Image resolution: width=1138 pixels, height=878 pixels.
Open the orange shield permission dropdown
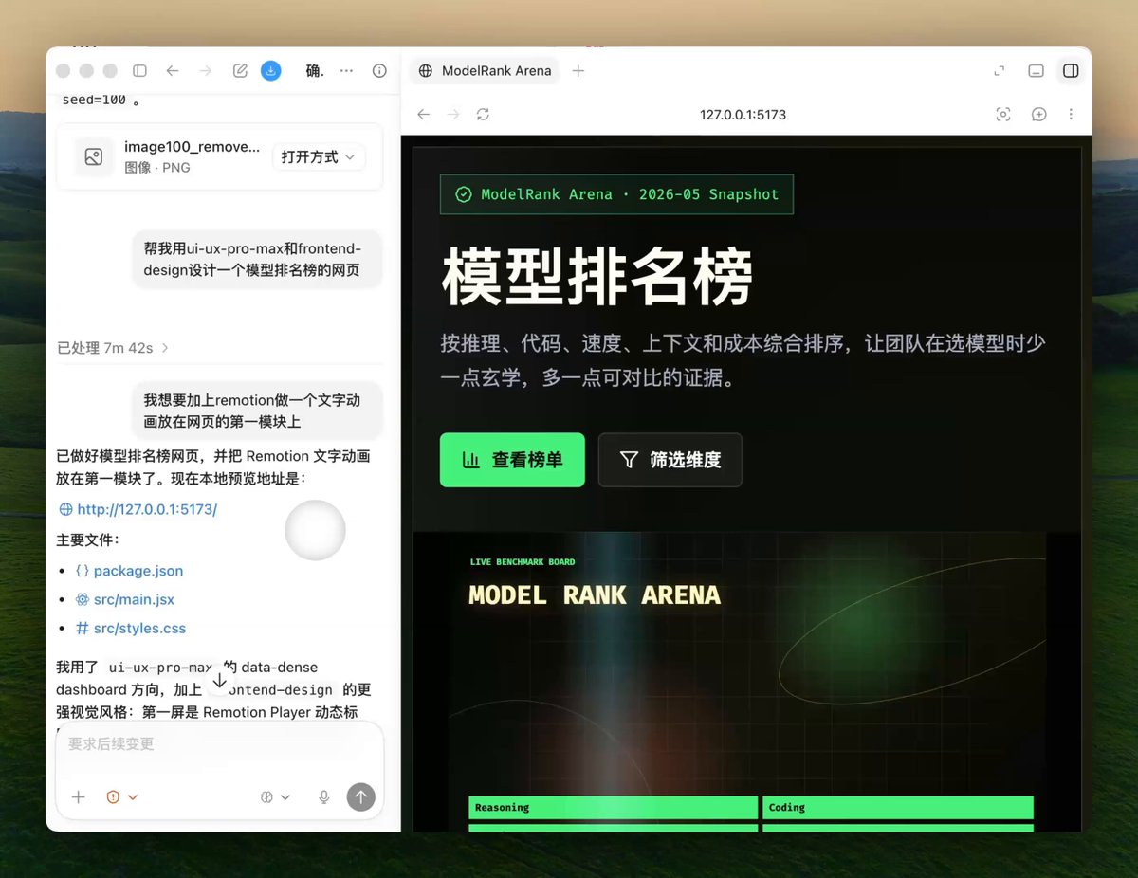point(122,797)
